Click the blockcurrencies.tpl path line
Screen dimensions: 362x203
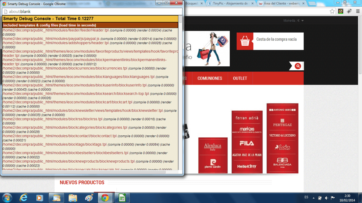point(65,68)
